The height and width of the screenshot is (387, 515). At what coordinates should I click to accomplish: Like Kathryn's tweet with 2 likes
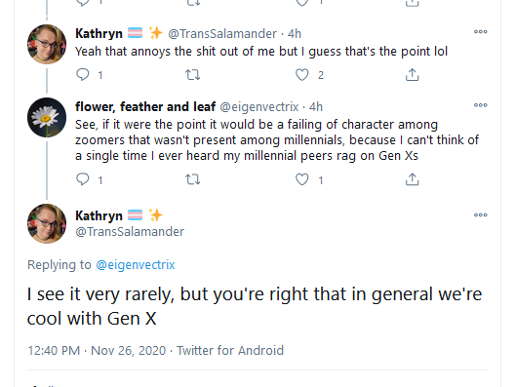(x=301, y=75)
